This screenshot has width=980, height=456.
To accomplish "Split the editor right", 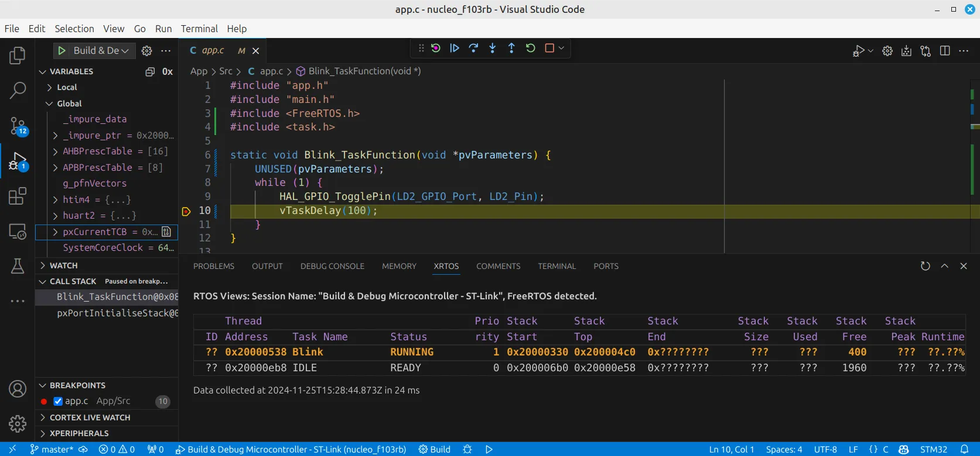I will pyautogui.click(x=945, y=51).
